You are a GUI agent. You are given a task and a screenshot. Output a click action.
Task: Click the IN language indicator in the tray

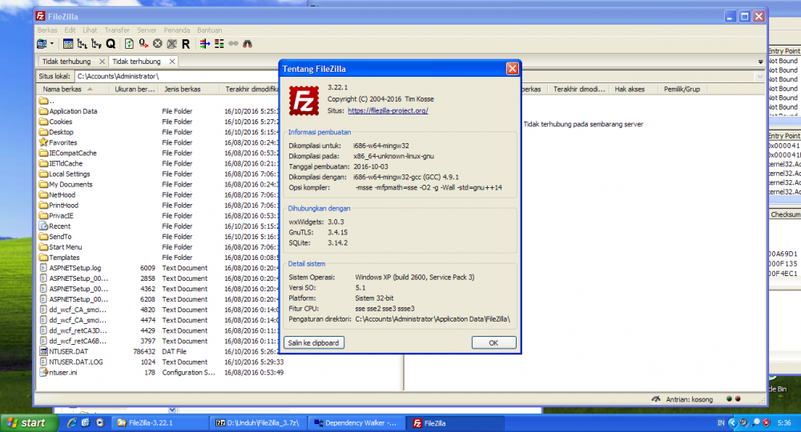pos(721,423)
